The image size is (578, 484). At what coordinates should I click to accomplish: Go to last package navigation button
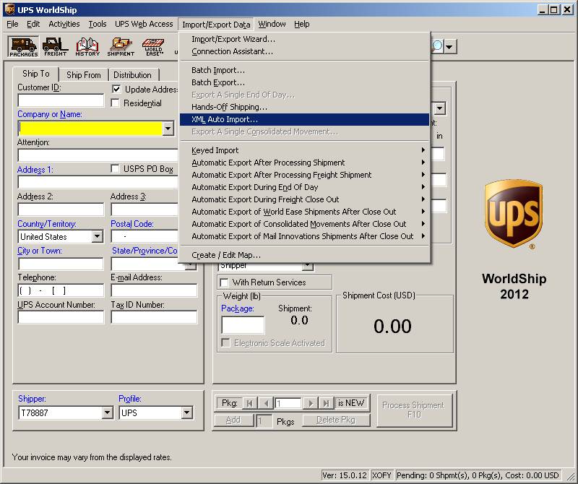327,403
